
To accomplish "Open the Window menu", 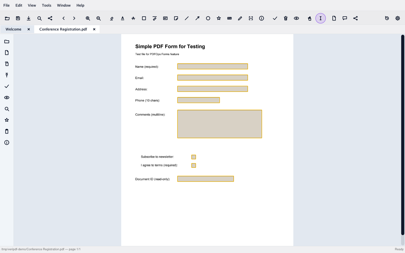I will [64, 5].
